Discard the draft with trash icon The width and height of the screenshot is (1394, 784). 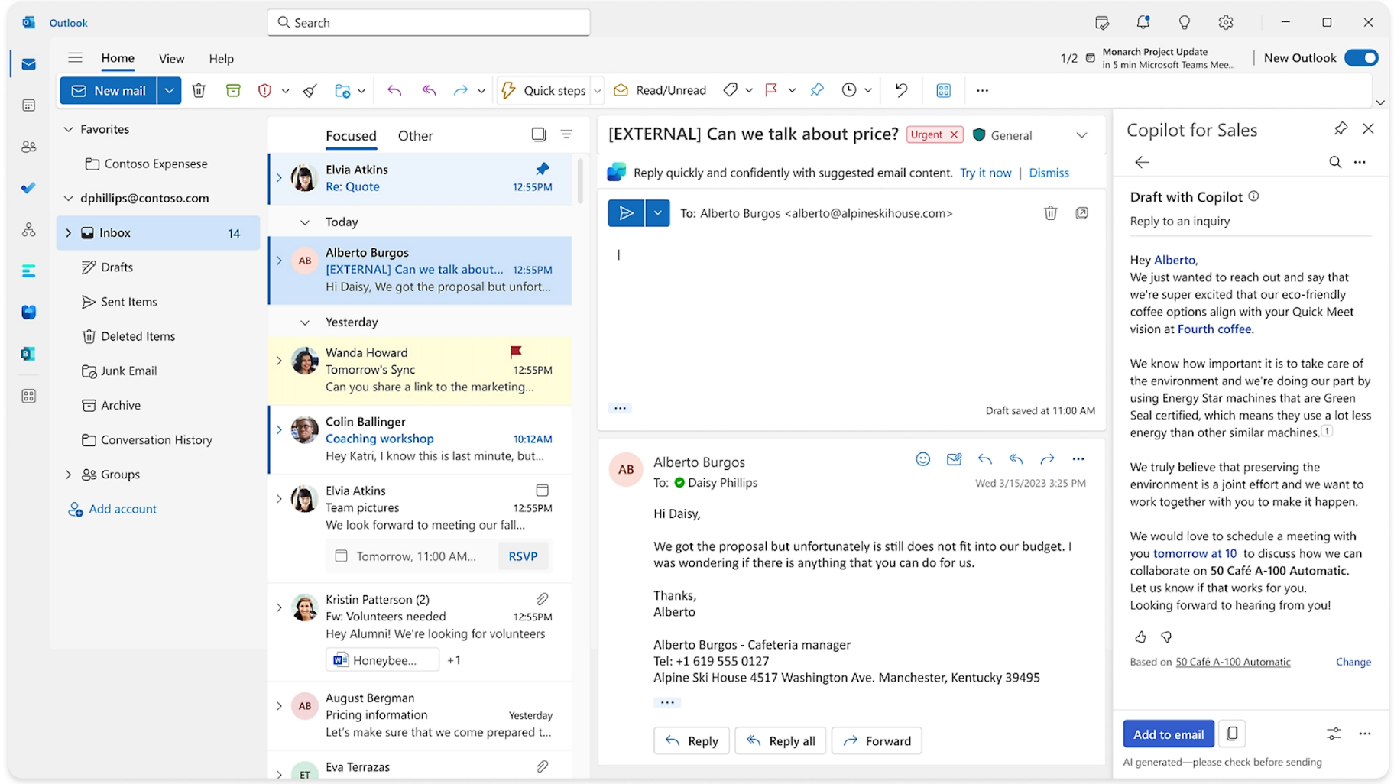(1051, 213)
